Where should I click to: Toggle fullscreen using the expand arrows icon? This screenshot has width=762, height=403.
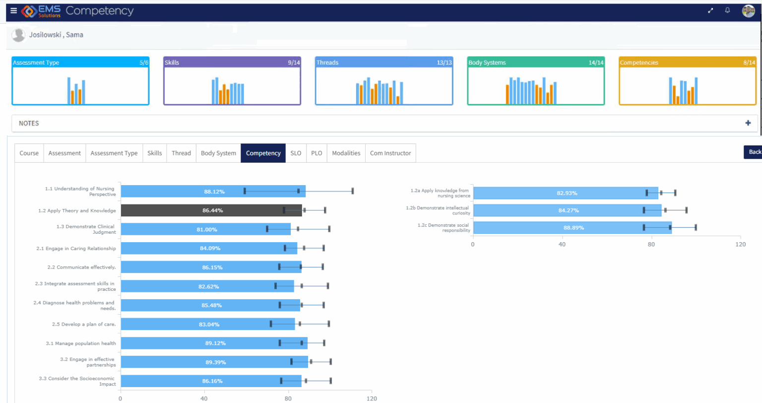click(x=710, y=10)
